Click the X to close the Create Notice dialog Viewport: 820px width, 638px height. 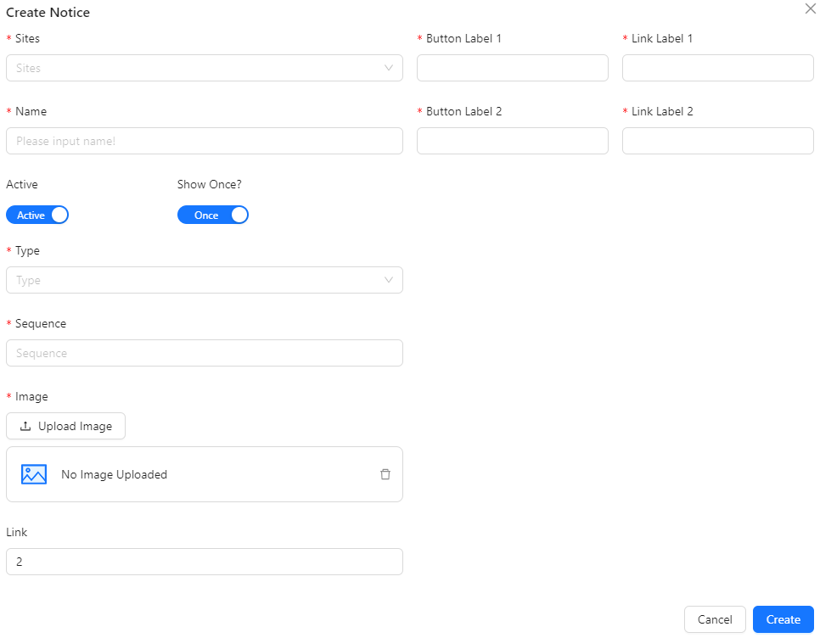[810, 8]
